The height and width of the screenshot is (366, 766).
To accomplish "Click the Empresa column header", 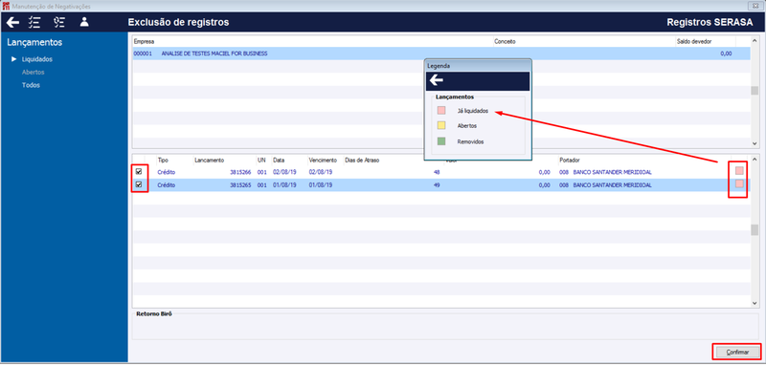I will pyautogui.click(x=144, y=41).
